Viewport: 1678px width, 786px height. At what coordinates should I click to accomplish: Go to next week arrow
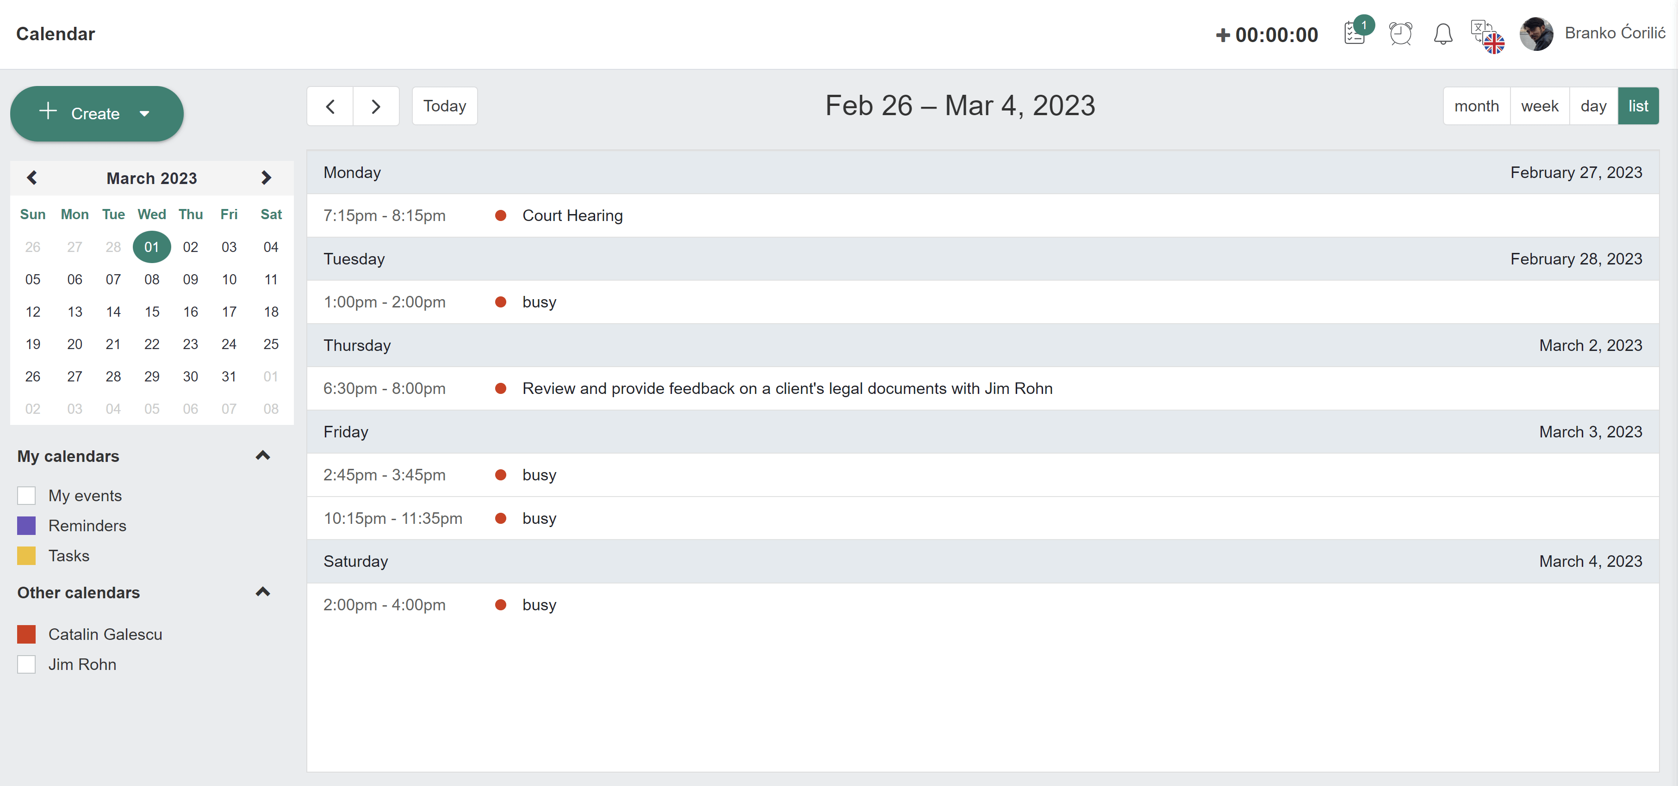tap(376, 106)
